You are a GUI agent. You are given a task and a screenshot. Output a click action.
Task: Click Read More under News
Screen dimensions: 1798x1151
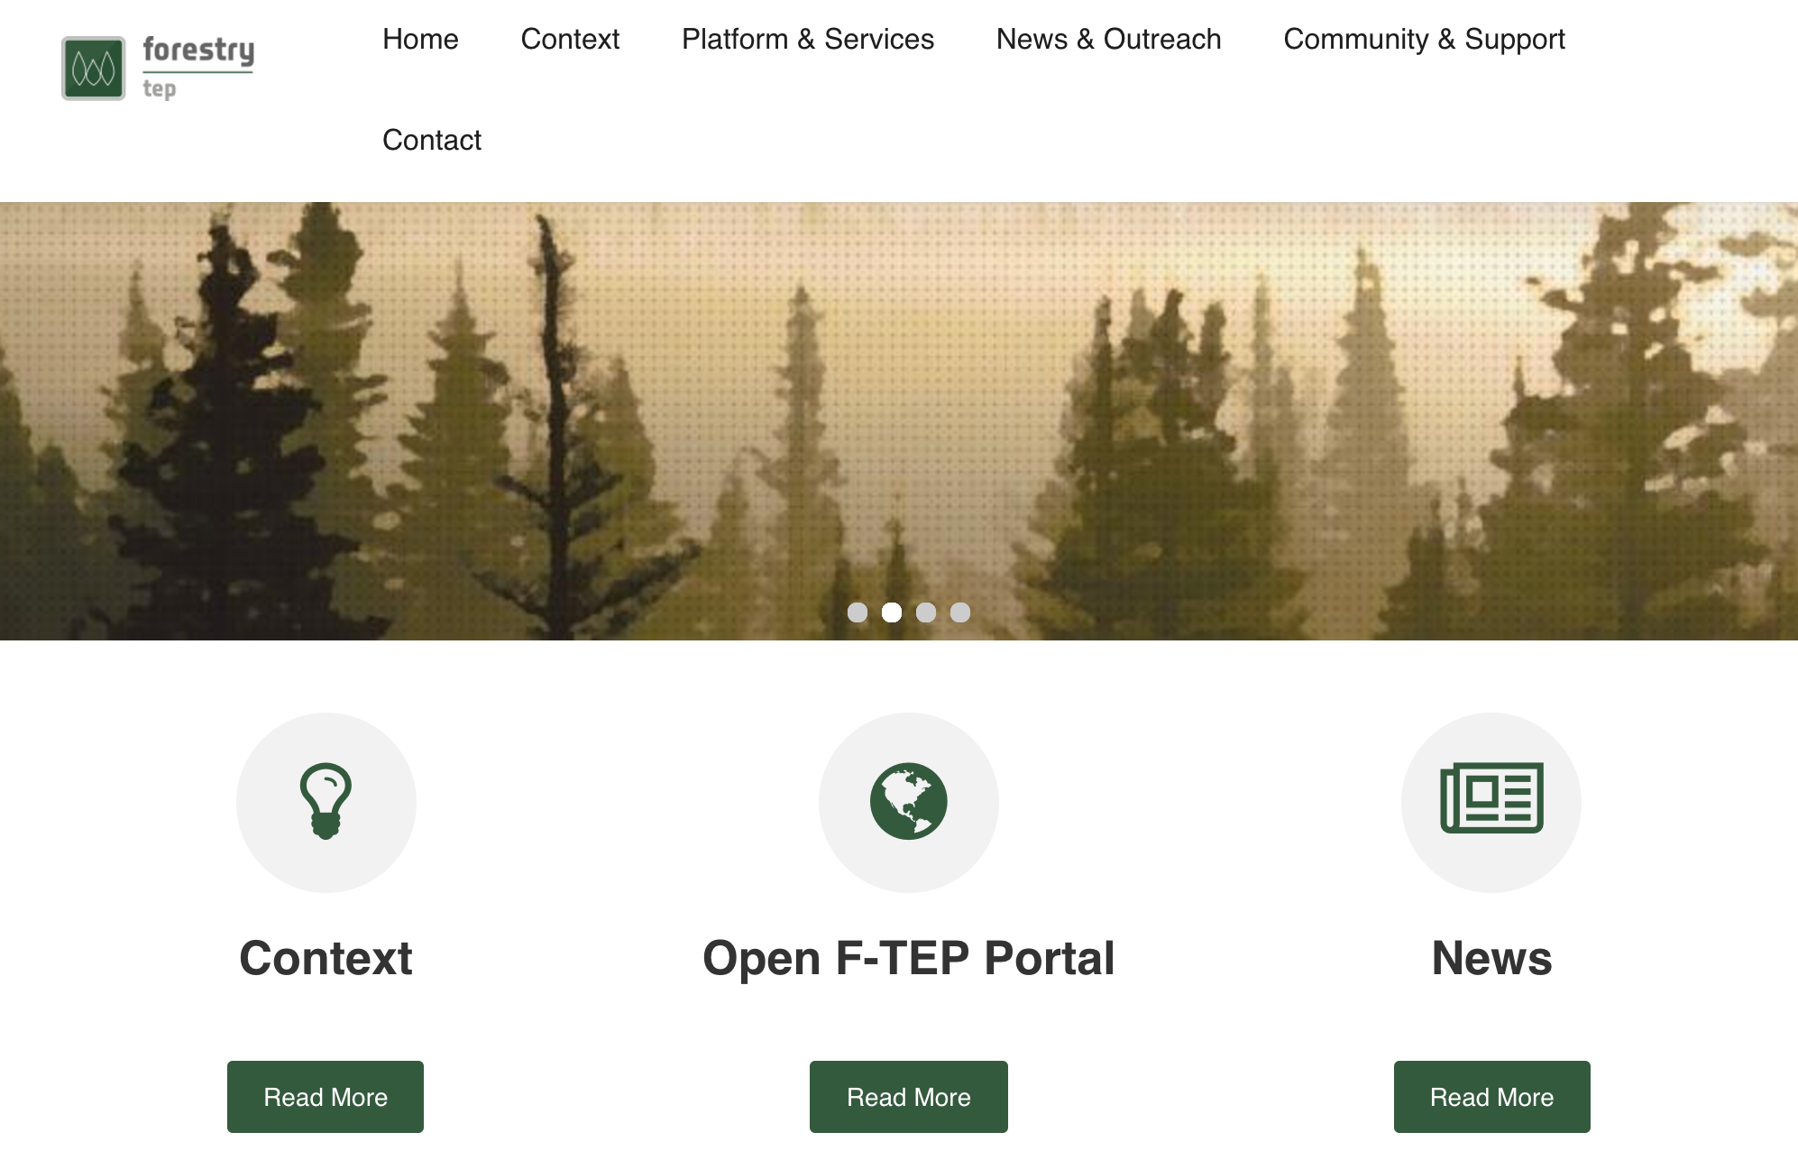tap(1492, 1097)
